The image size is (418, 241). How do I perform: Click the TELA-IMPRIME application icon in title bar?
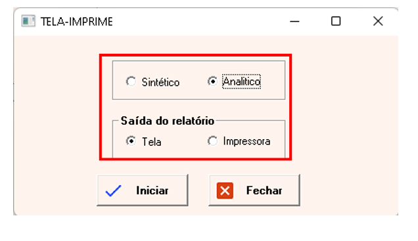click(x=28, y=21)
